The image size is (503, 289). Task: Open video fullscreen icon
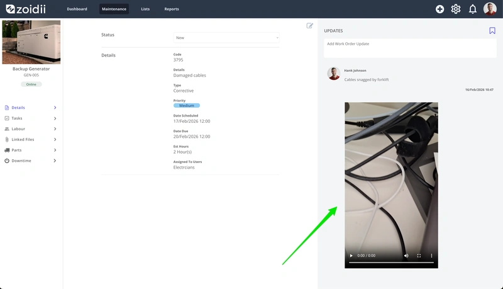419,256
